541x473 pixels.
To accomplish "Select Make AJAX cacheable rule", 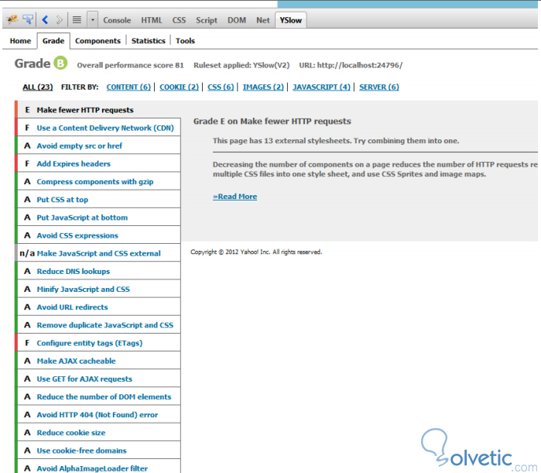I will click(x=98, y=361).
